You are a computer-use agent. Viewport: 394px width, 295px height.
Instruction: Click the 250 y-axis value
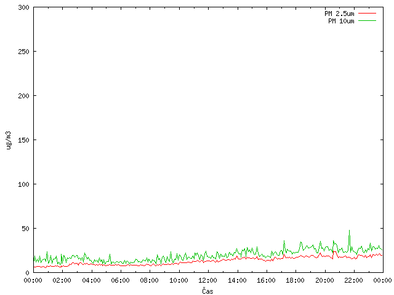click(23, 52)
